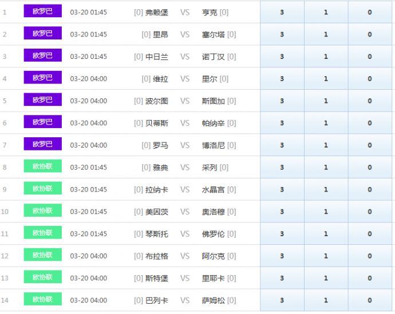Select option 3 for 罗马 vs 博洛尼
The width and height of the screenshot is (395, 314).
pyautogui.click(x=282, y=145)
